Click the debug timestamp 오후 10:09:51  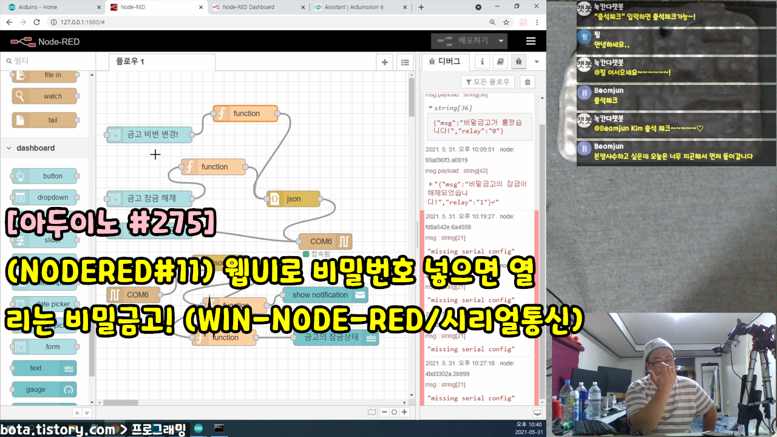[x=461, y=149]
